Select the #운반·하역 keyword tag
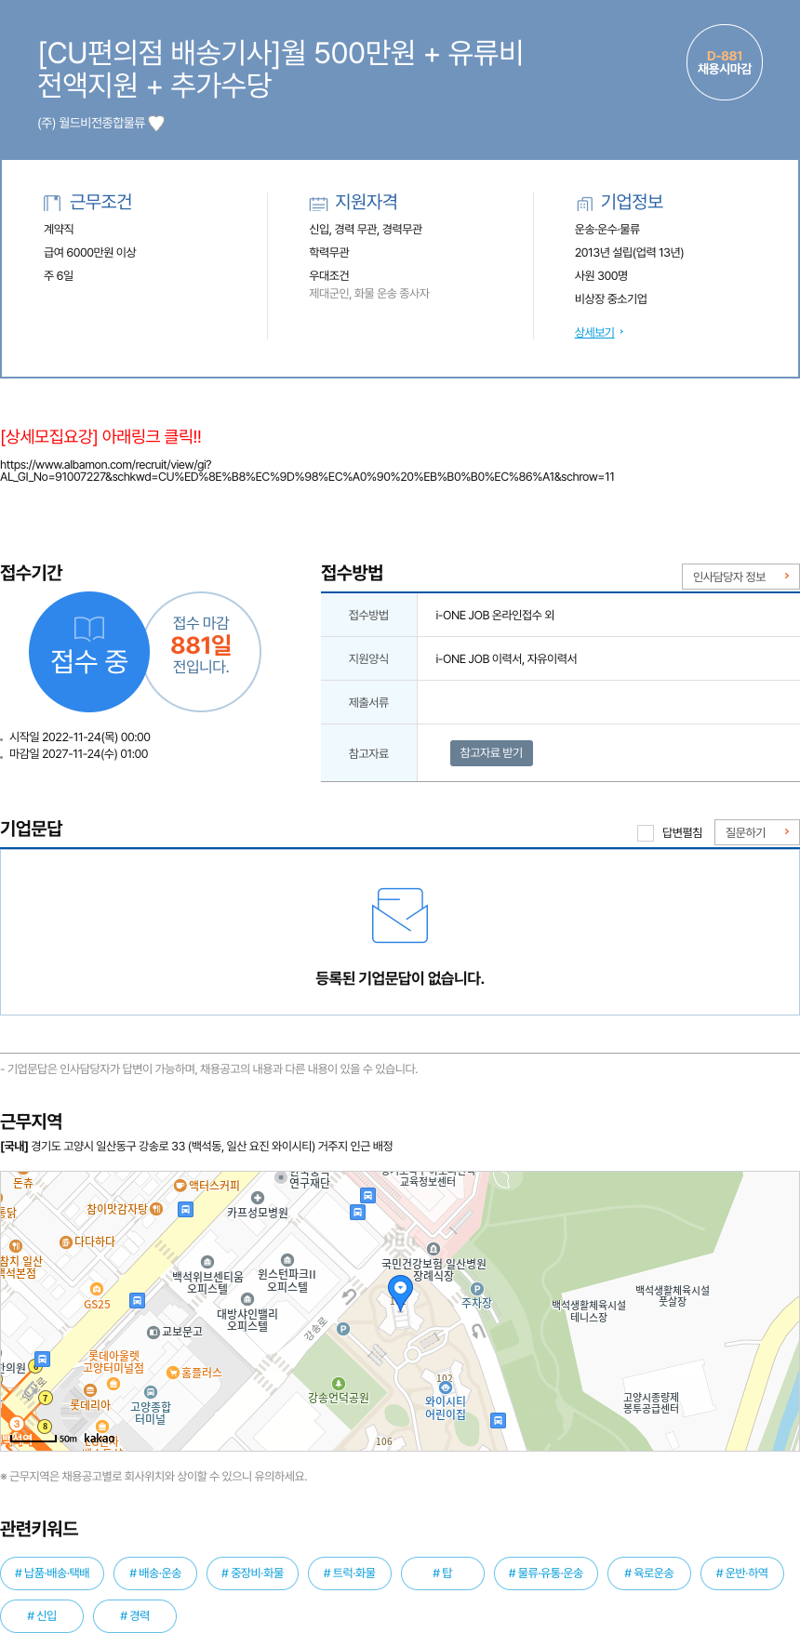The image size is (800, 1633). [742, 1573]
